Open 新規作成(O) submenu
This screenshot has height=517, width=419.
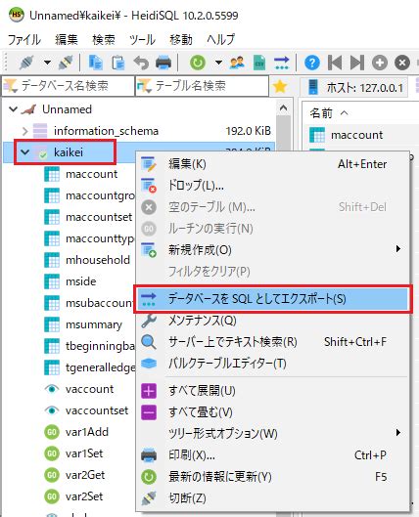(273, 249)
